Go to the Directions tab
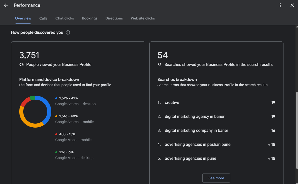The width and height of the screenshot is (298, 184). pos(114,18)
